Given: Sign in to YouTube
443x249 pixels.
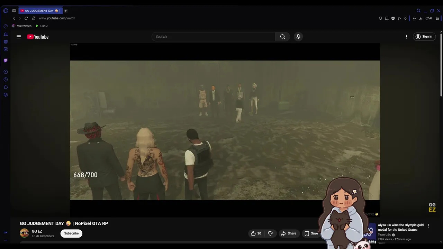Looking at the screenshot, I should point(424,37).
